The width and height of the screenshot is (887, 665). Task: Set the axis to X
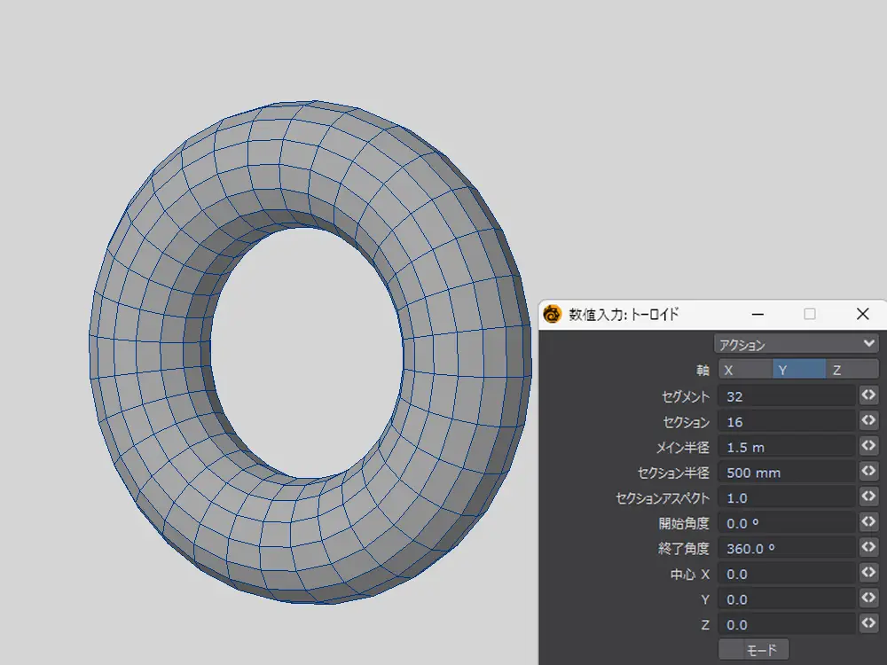pyautogui.click(x=744, y=370)
